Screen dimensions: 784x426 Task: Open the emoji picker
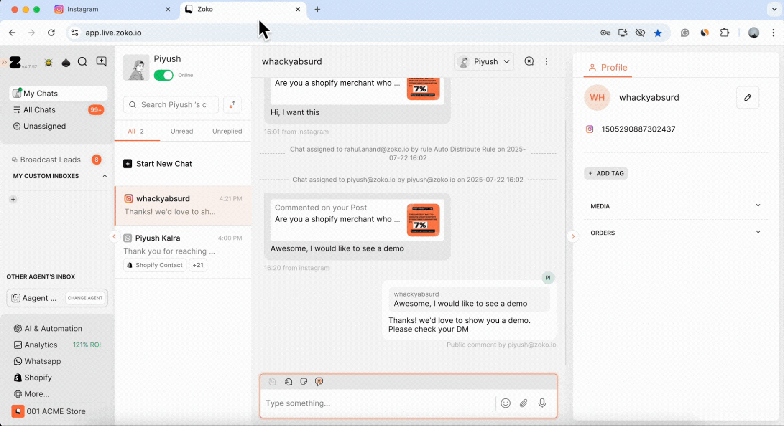click(x=506, y=403)
